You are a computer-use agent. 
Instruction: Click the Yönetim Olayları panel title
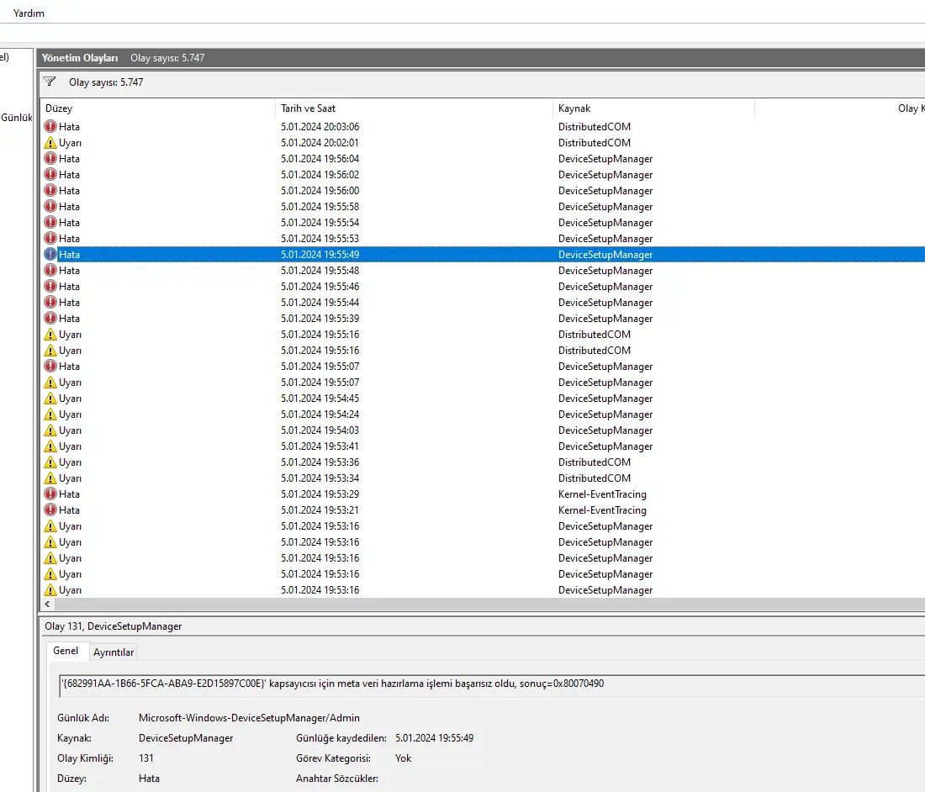(x=80, y=58)
